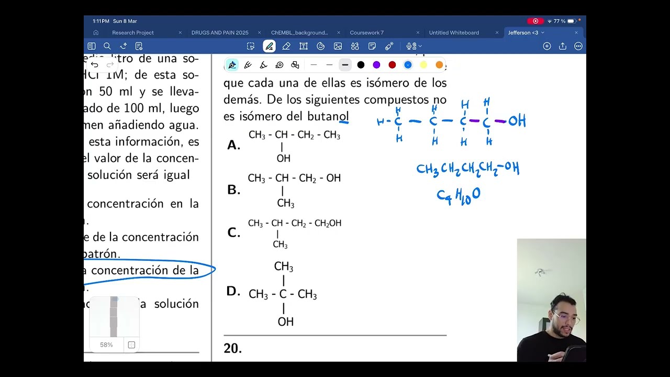Choose the shapes pen option
Viewport: 670px width, 377px height.
tap(295, 65)
